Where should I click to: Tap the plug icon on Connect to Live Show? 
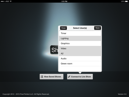pos(69,77)
